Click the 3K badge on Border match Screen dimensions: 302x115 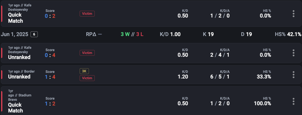click(x=84, y=71)
